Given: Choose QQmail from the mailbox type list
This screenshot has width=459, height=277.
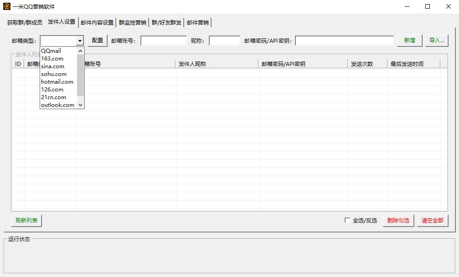Looking at the screenshot, I should click(58, 51).
